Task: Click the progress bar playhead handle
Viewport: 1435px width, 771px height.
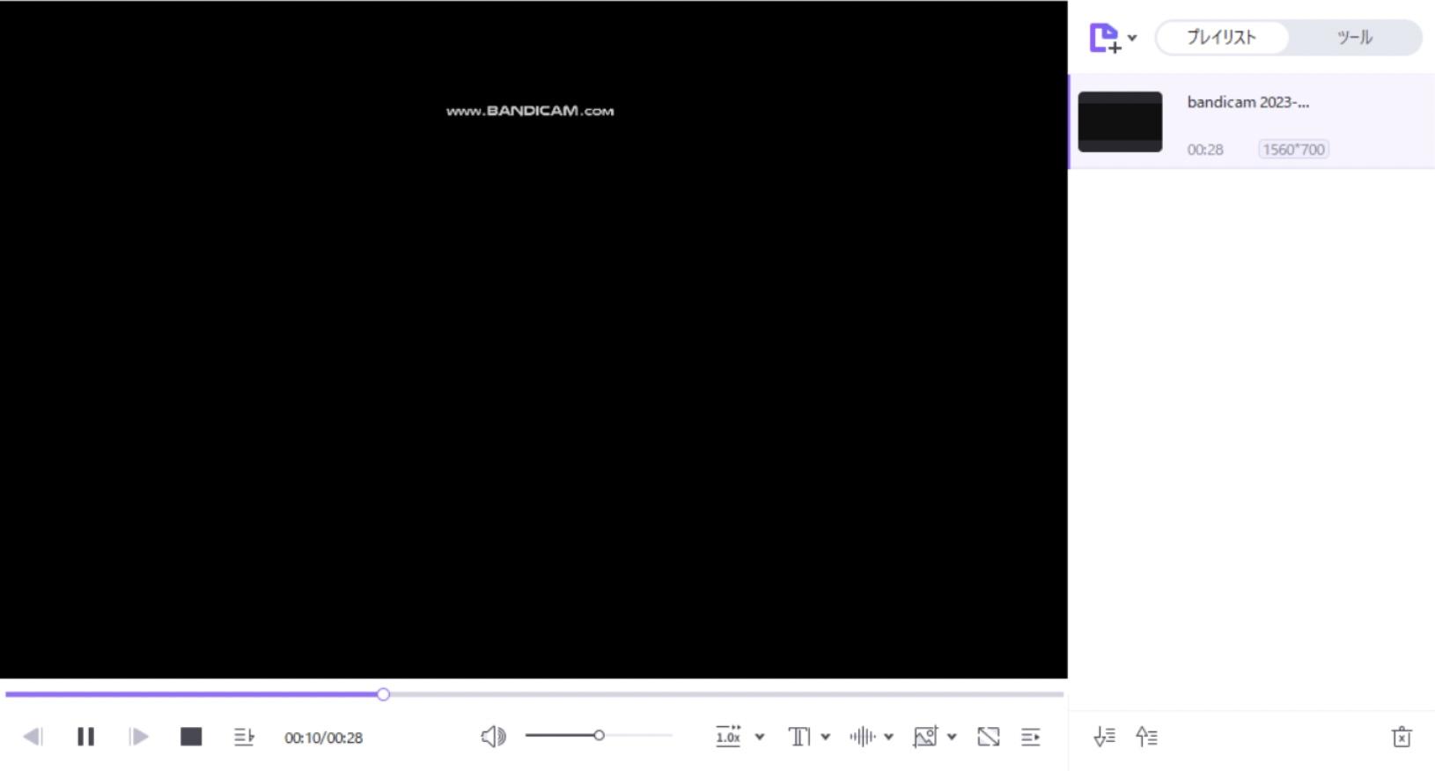Action: tap(383, 694)
